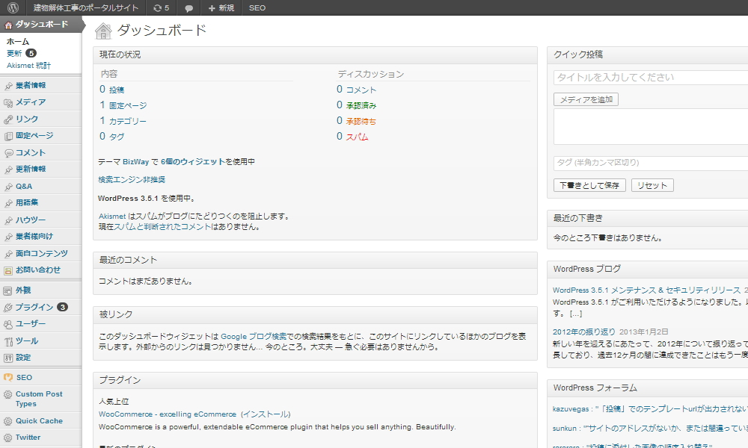Screen dimensions: 748x448
Task: Collapse the 現在の状況 widget header
Action: tap(316, 55)
